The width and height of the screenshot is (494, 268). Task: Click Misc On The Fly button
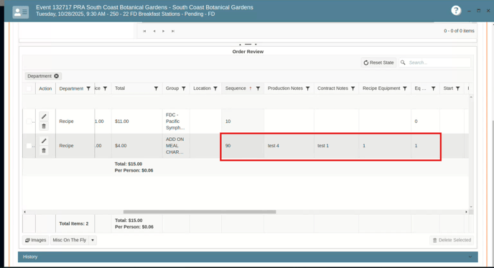click(x=70, y=240)
